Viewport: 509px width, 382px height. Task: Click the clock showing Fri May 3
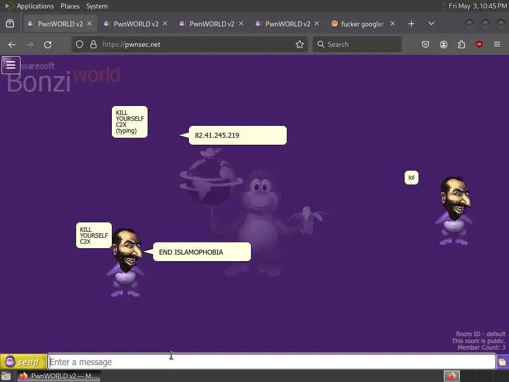[x=478, y=6]
